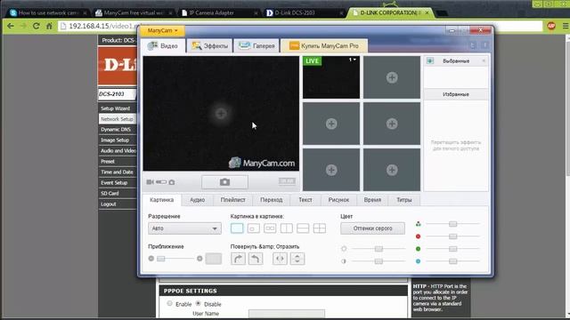The image size is (570, 320).
Task: Adjust the blue channel slider
Action: coord(452,261)
